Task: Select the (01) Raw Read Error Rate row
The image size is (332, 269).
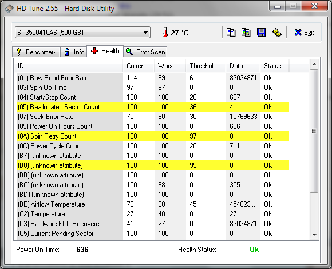Action: coord(153,78)
